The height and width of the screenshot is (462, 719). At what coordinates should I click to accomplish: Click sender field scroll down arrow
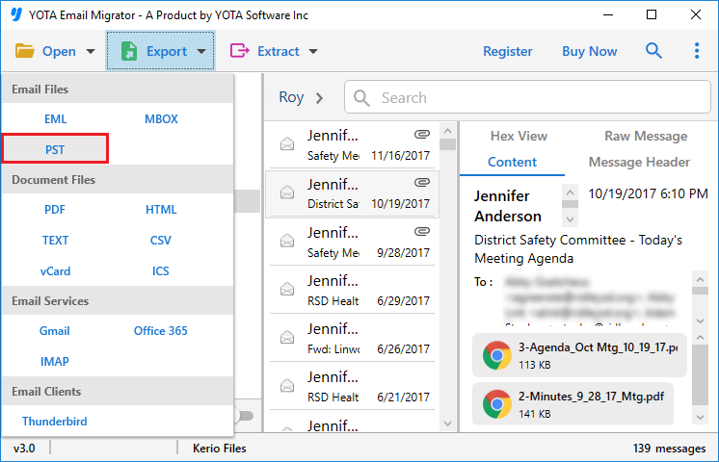pos(570,219)
